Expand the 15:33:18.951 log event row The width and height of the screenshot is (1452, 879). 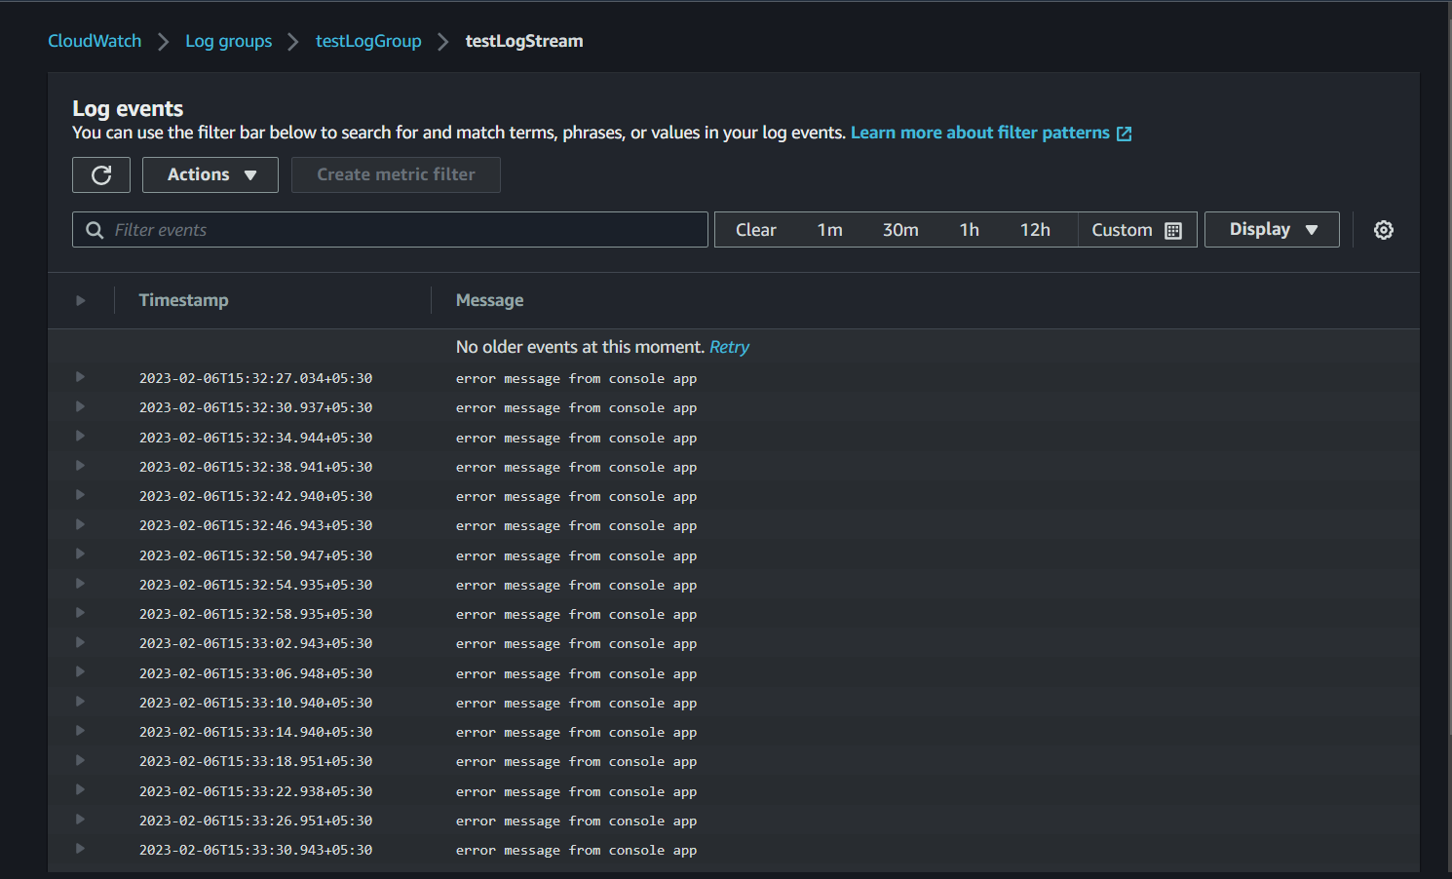(80, 760)
